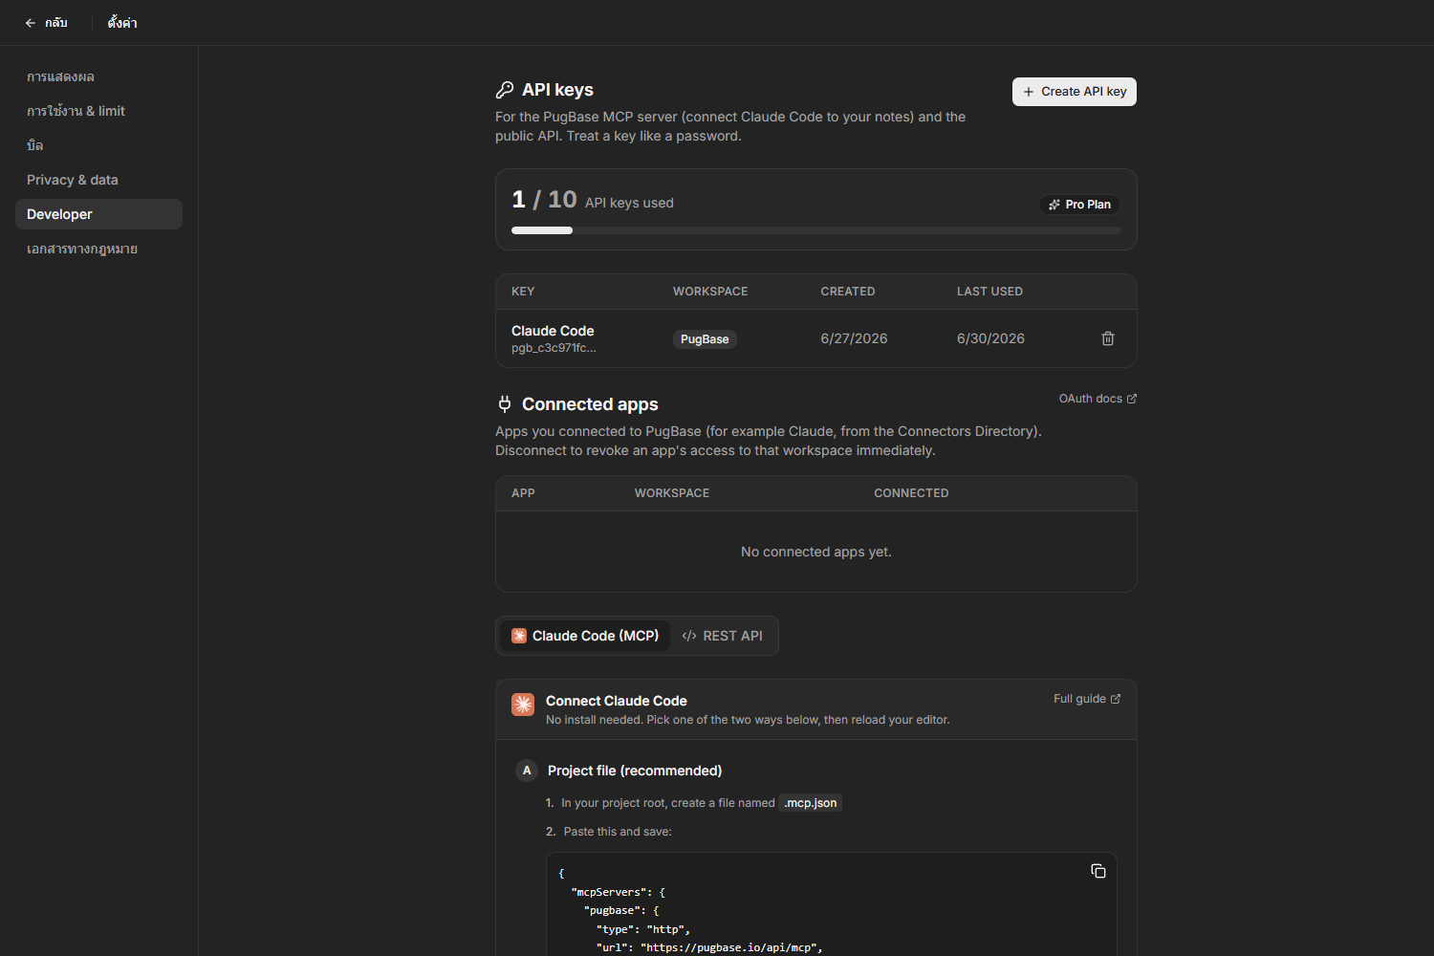Click the '1 / 10' keys used count
This screenshot has width=1434, height=956.
(x=544, y=199)
